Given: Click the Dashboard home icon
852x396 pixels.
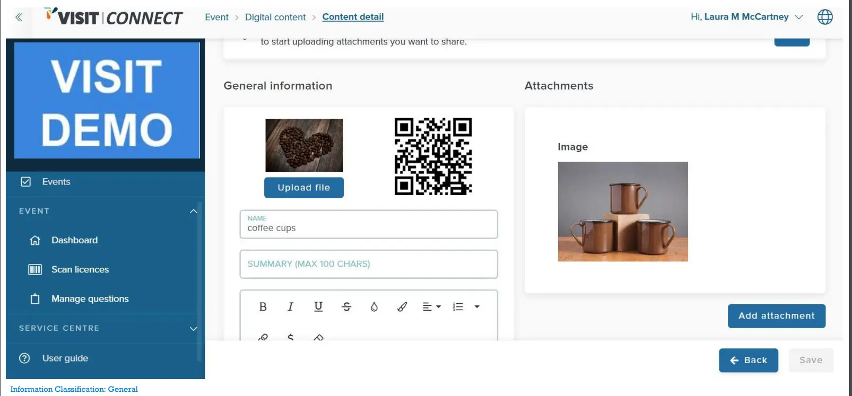Looking at the screenshot, I should [35, 241].
